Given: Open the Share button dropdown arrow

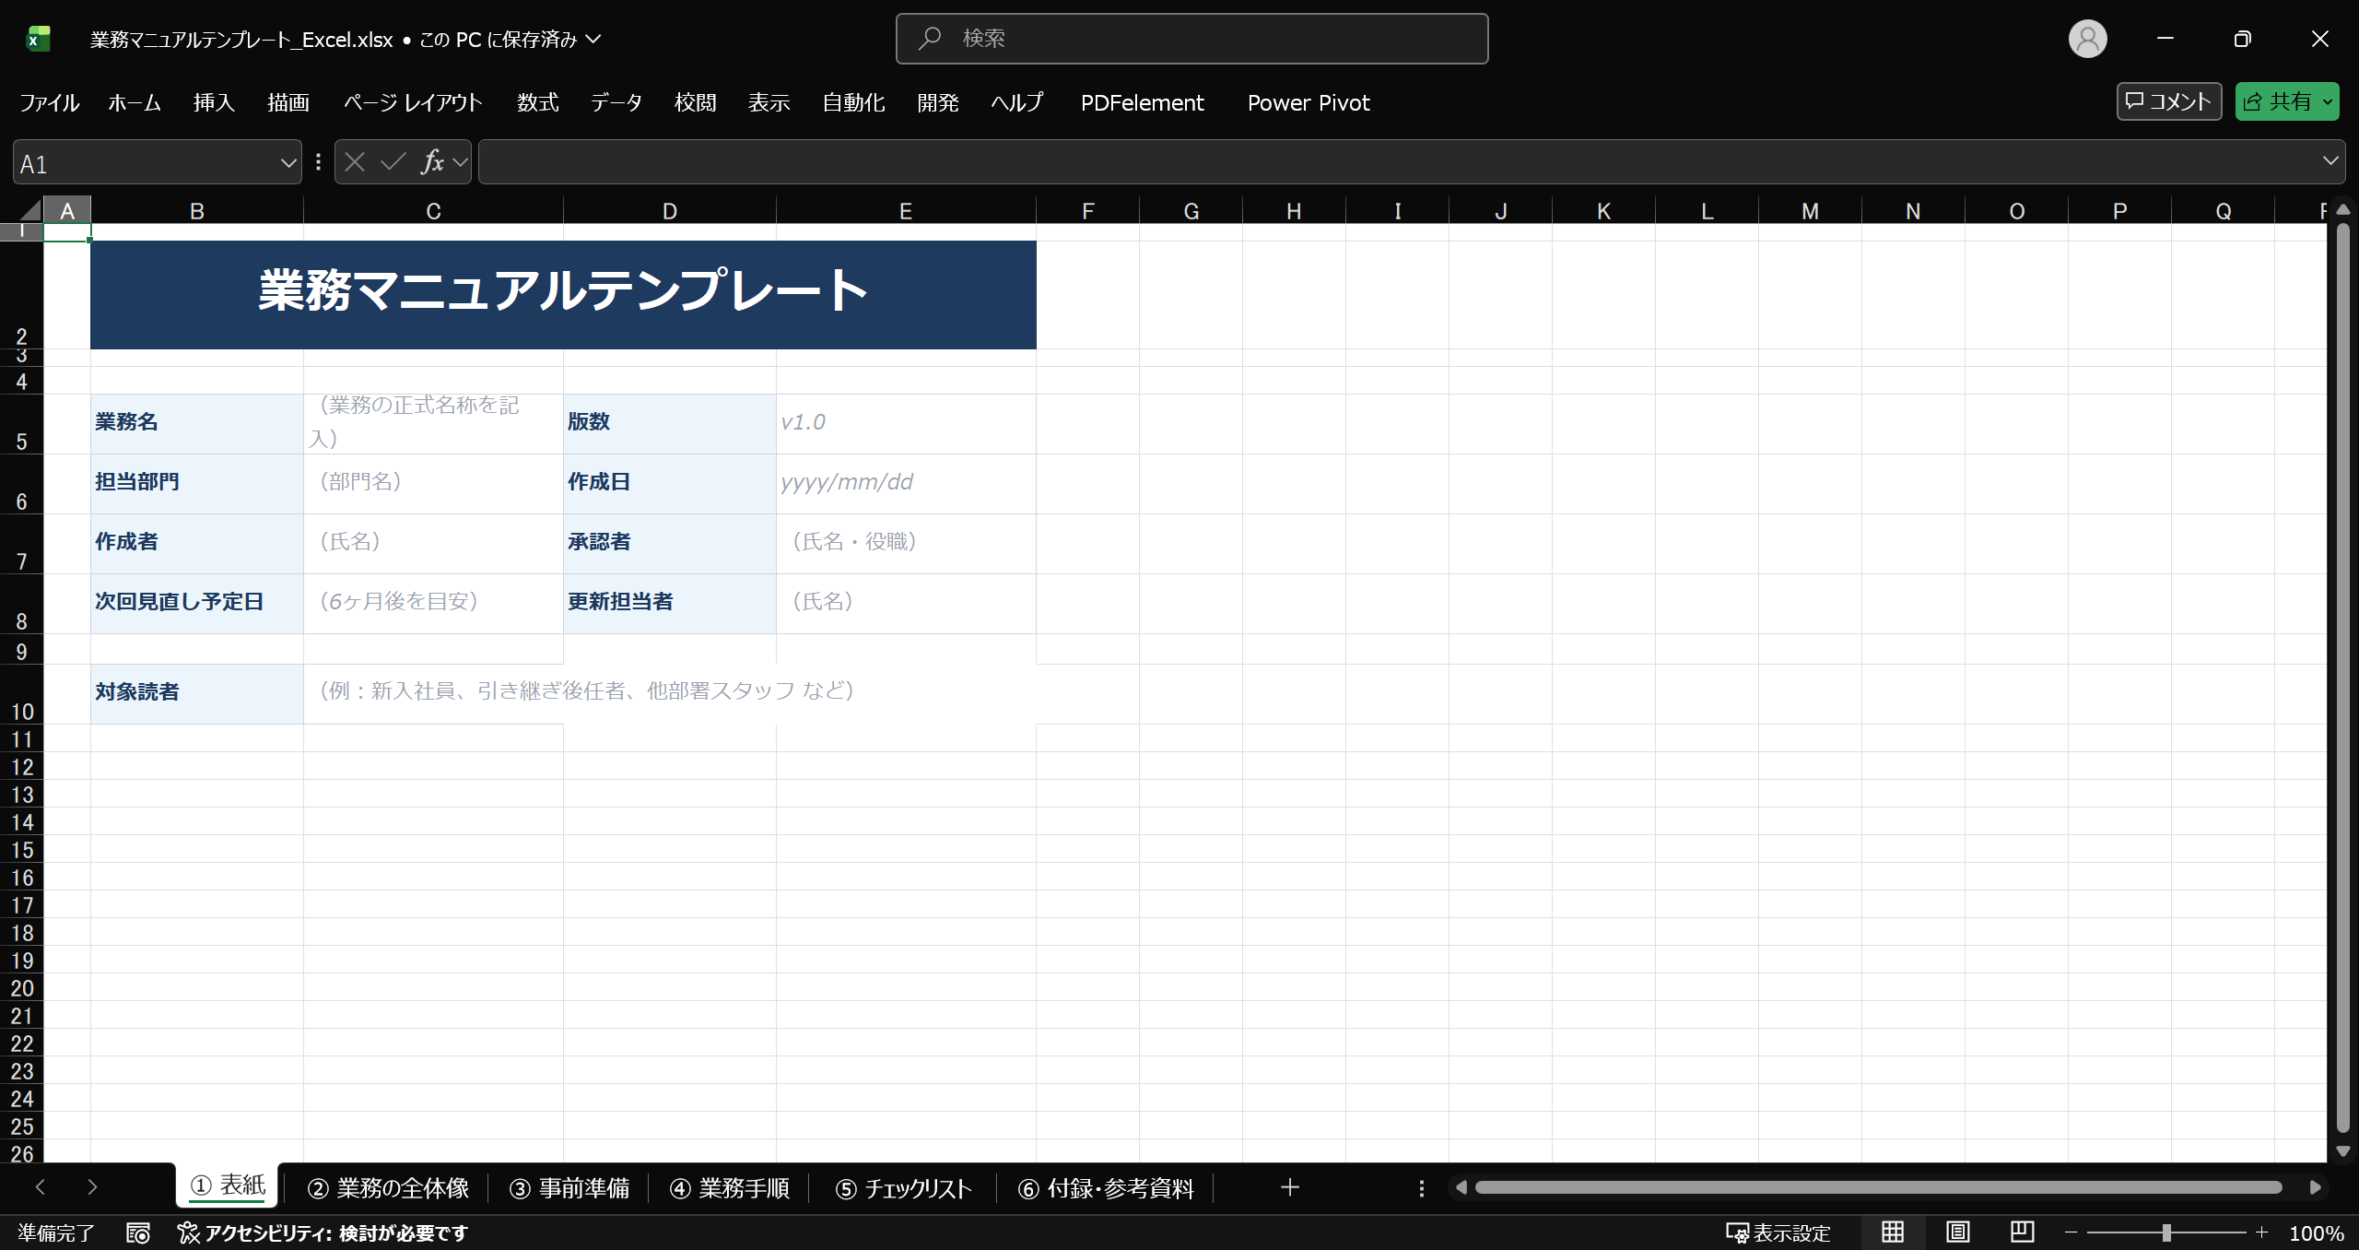Looking at the screenshot, I should pos(2328,101).
